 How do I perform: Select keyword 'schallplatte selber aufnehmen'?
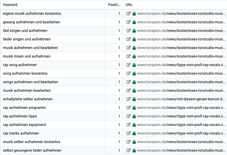[x=28, y=99]
